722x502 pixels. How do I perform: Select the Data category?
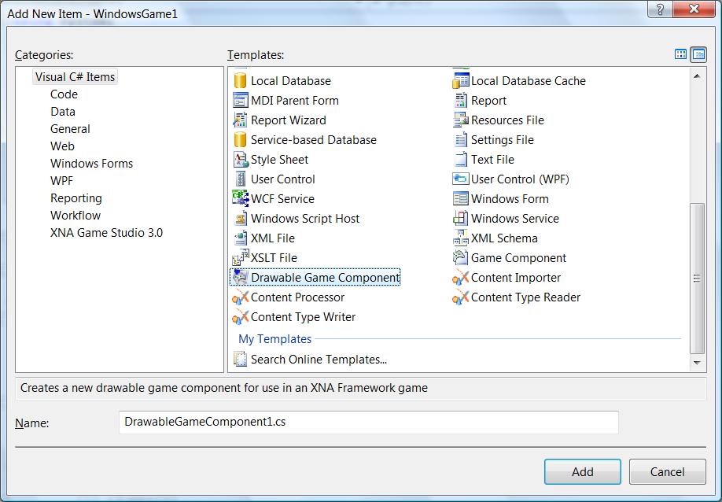tap(63, 112)
